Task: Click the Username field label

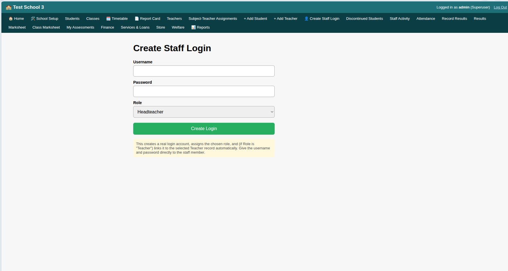Action: click(x=143, y=62)
